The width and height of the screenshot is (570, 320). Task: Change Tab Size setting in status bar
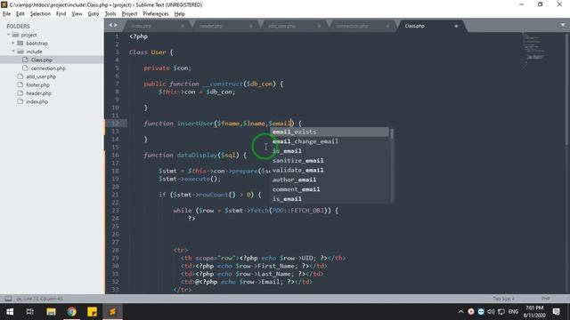504,299
